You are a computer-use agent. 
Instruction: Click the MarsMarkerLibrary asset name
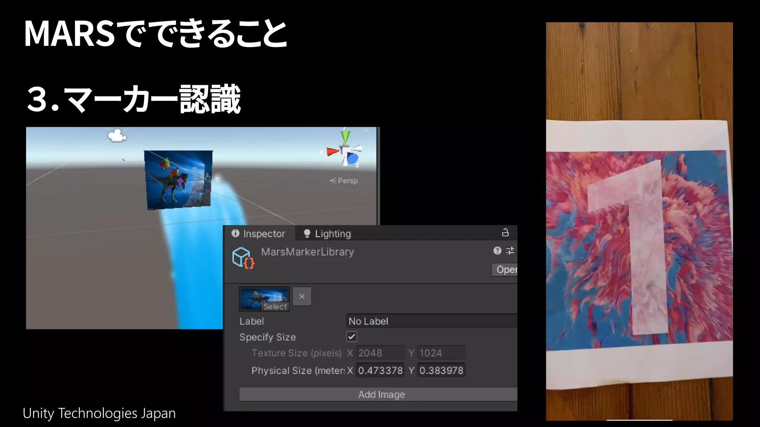click(308, 252)
